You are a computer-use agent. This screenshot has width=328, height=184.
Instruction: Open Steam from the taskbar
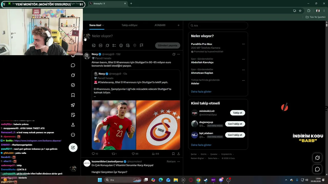[x=206, y=180]
